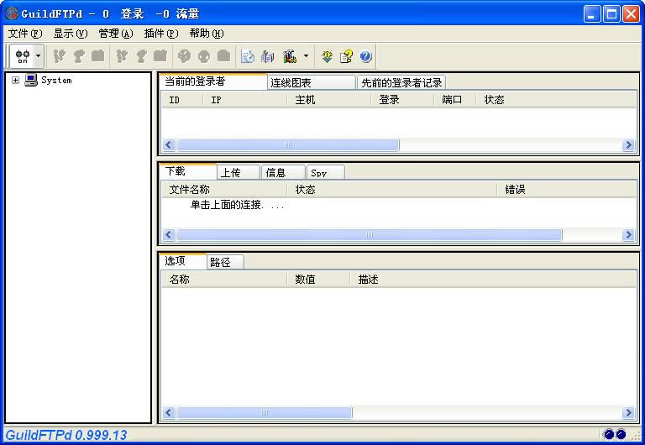This screenshot has height=445, width=645.
Task: Select the 上传 tab
Action: point(239,172)
